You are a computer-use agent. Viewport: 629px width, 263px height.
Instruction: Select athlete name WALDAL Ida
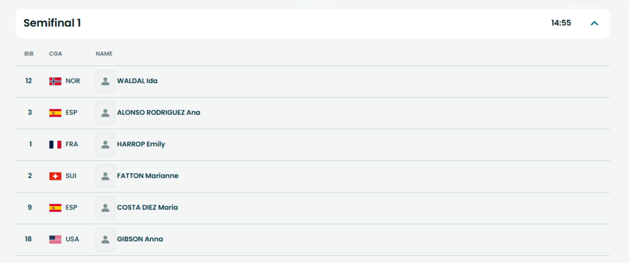pos(137,81)
